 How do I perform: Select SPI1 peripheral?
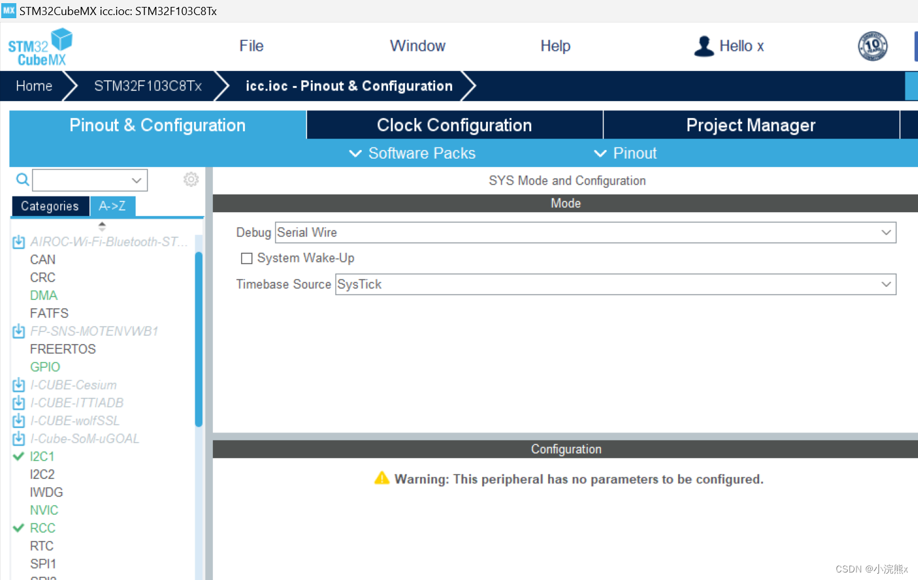(43, 564)
